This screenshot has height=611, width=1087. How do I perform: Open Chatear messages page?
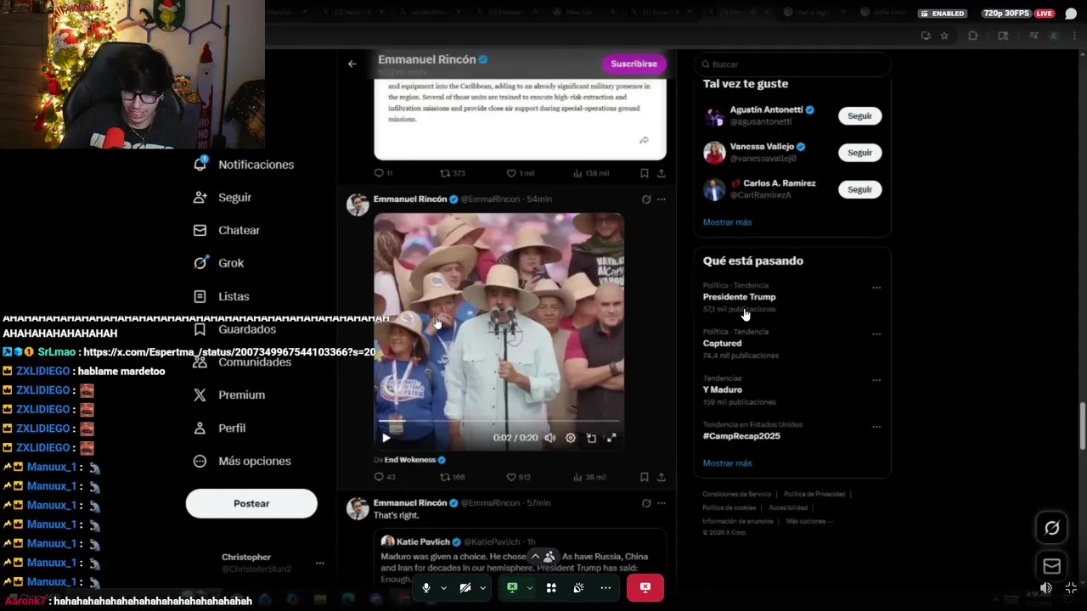[x=227, y=230]
